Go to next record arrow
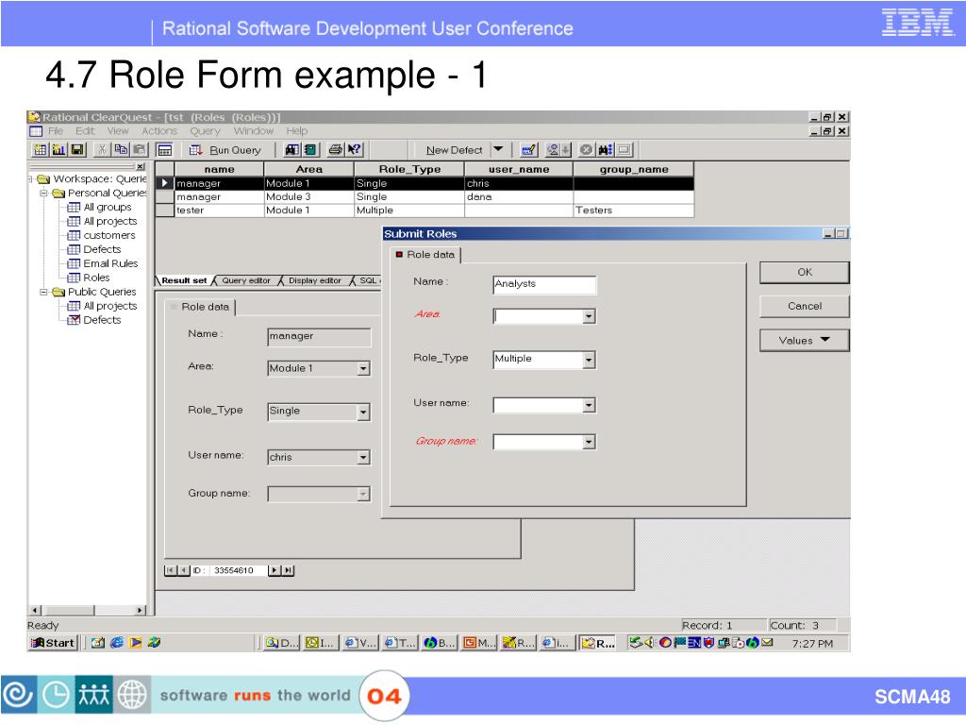This screenshot has width=966, height=725. [275, 571]
